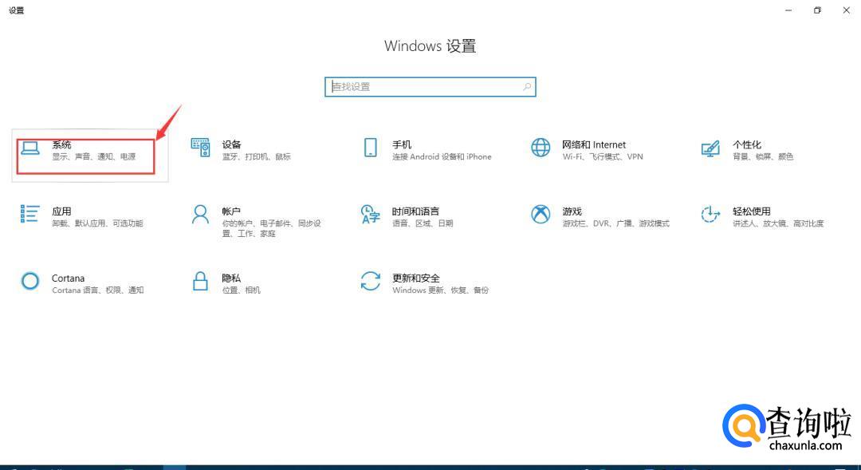The height and width of the screenshot is (470, 861).
Task: Click the 系统 title text
Action: 61,144
